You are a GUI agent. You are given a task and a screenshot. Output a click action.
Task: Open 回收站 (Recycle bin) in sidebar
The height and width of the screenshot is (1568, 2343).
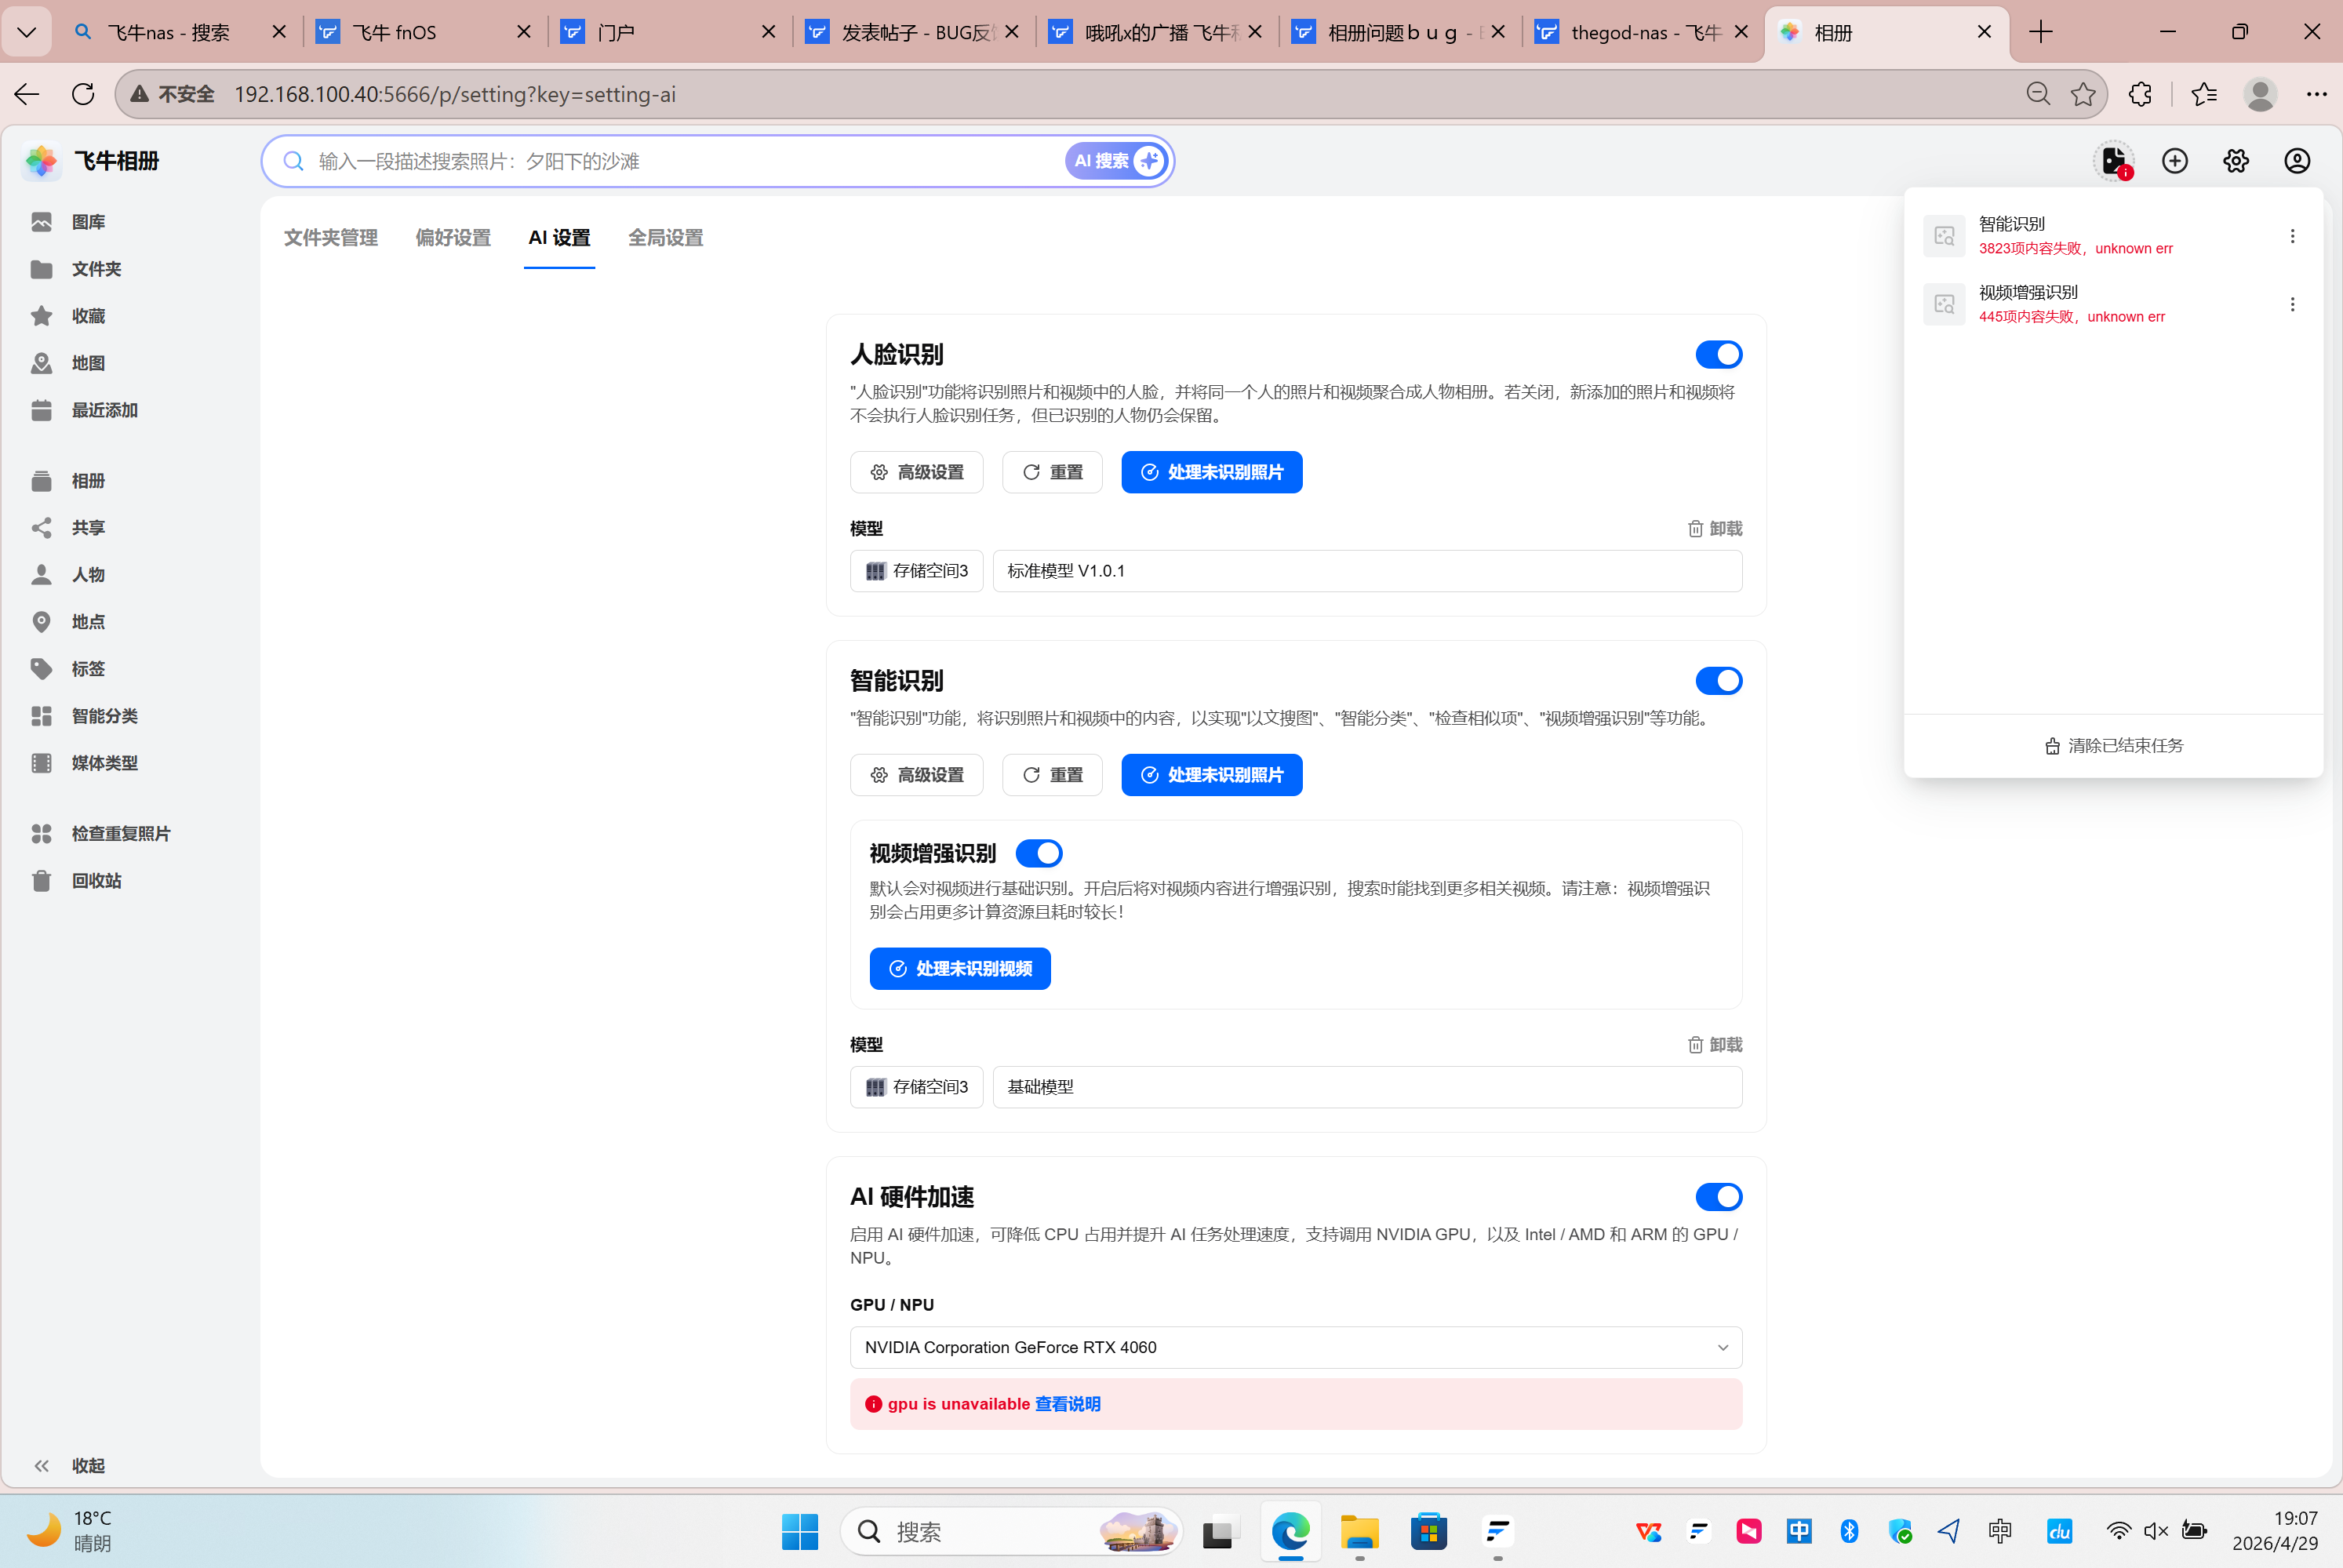click(96, 881)
